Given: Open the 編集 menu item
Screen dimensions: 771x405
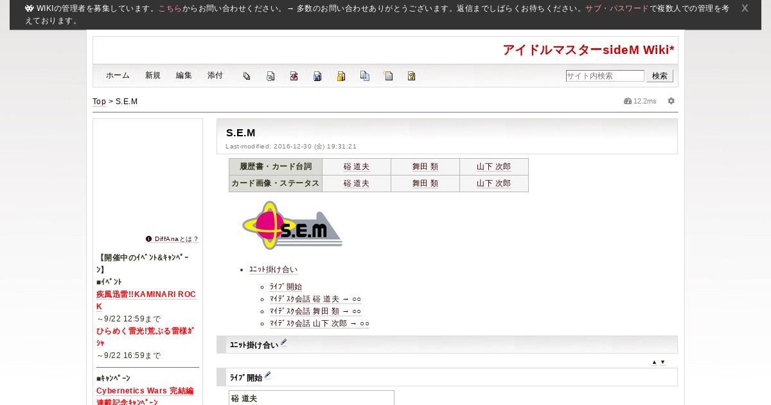Looking at the screenshot, I should pos(184,76).
